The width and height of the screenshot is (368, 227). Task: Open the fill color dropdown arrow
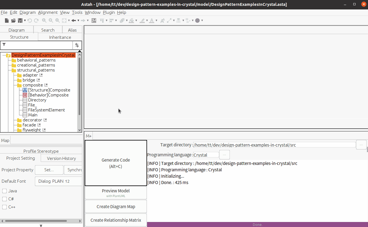click(x=136, y=21)
